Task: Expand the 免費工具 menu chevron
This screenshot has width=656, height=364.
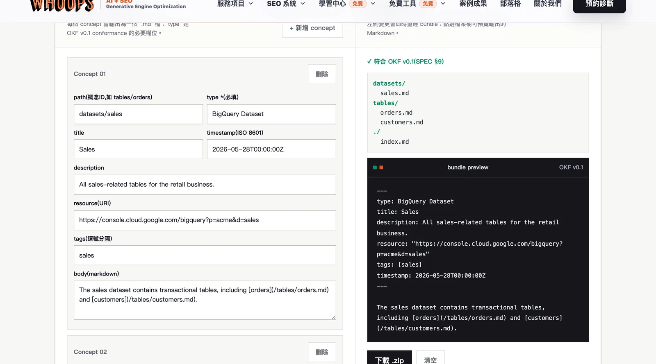Action: tap(443, 4)
